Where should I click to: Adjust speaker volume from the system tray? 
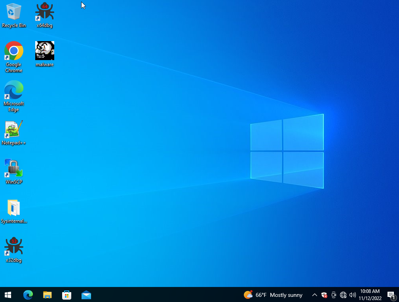pos(352,295)
